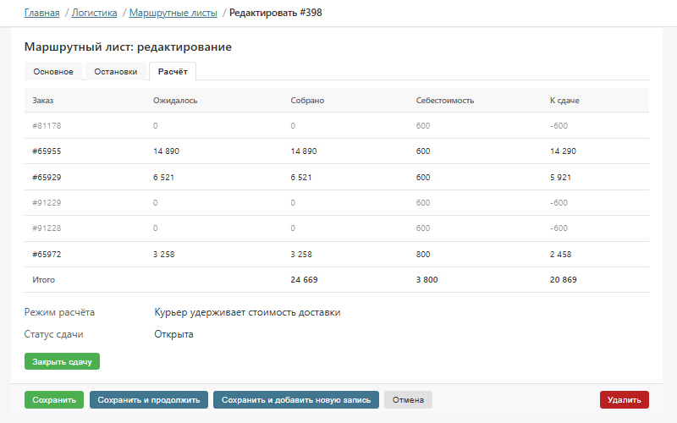Viewport: 677px width, 423px height.
Task: Open Маршрутные листы breadcrumb link
Action: 173,13
